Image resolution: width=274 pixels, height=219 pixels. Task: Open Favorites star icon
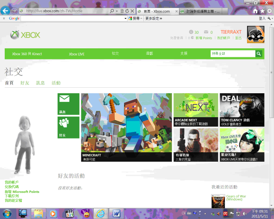tap(262, 11)
